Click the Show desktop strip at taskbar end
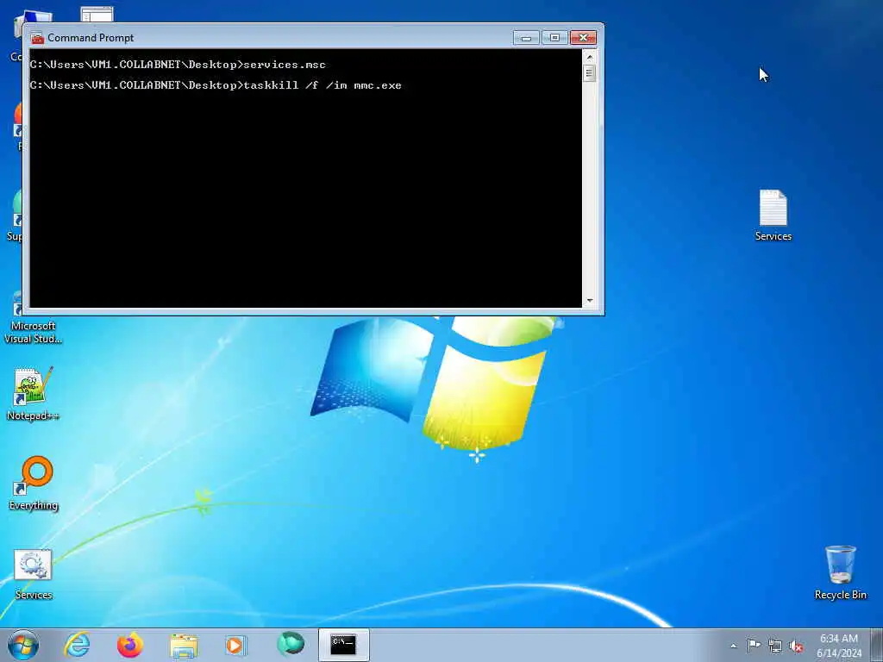Viewport: 883px width, 662px height. 877,645
